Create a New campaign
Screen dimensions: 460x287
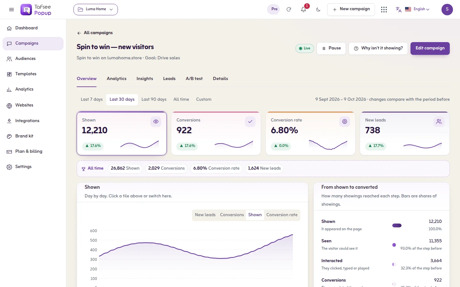[351, 10]
